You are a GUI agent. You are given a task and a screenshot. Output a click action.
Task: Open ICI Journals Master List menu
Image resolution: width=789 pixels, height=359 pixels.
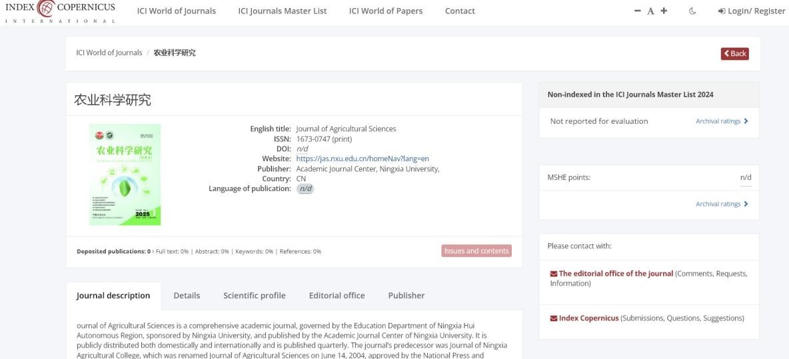click(x=282, y=11)
